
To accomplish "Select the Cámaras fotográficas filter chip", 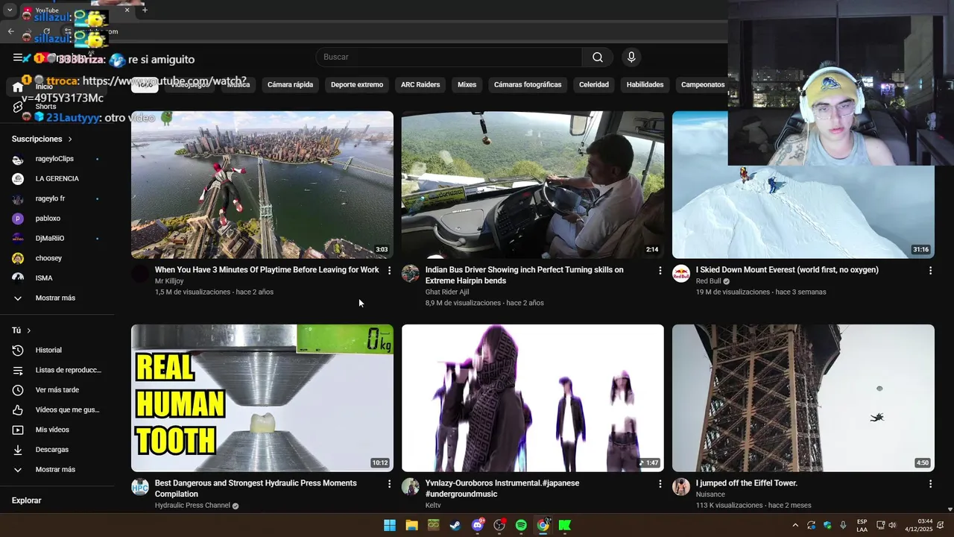I will 528,85.
